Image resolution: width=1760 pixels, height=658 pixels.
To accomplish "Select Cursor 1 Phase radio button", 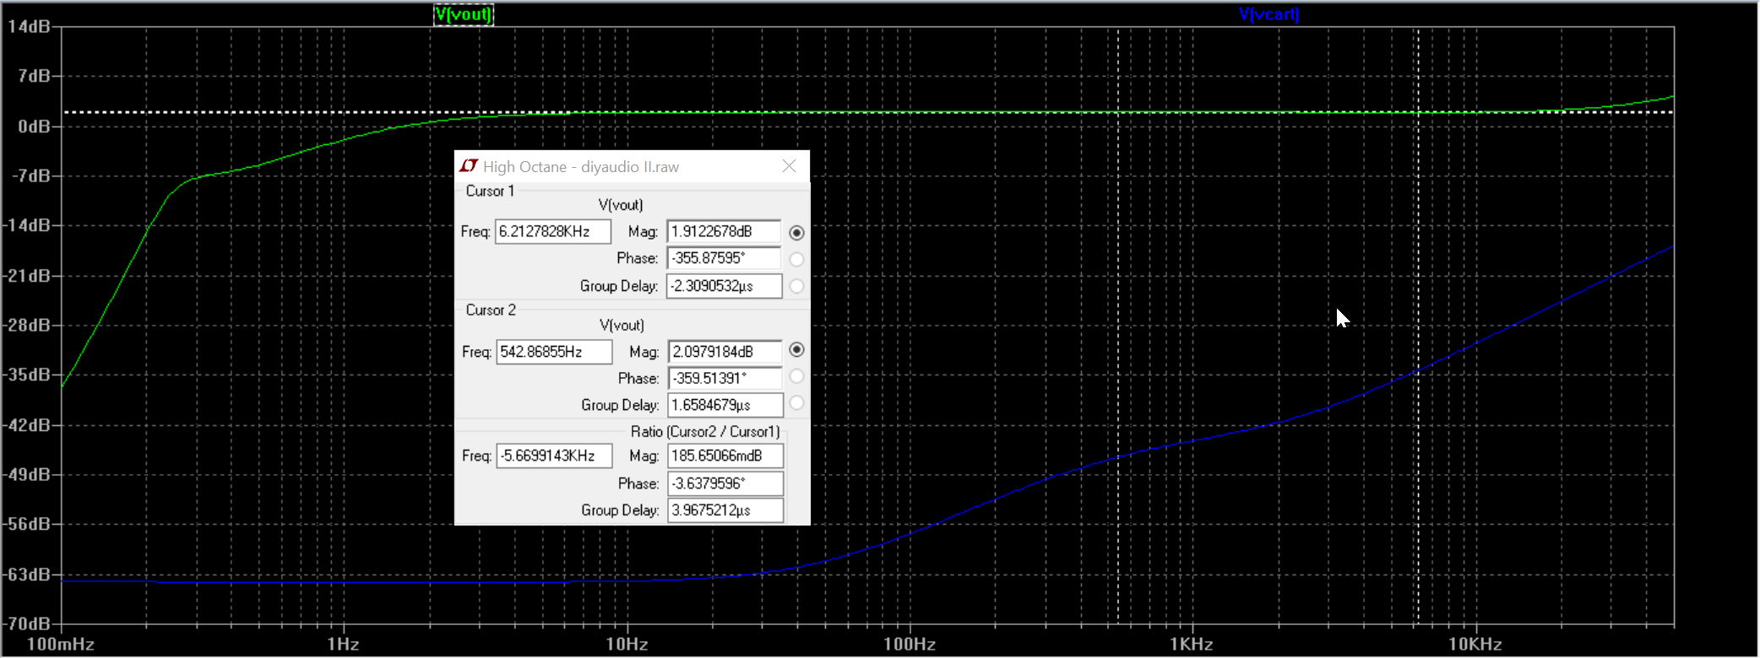I will (x=796, y=259).
